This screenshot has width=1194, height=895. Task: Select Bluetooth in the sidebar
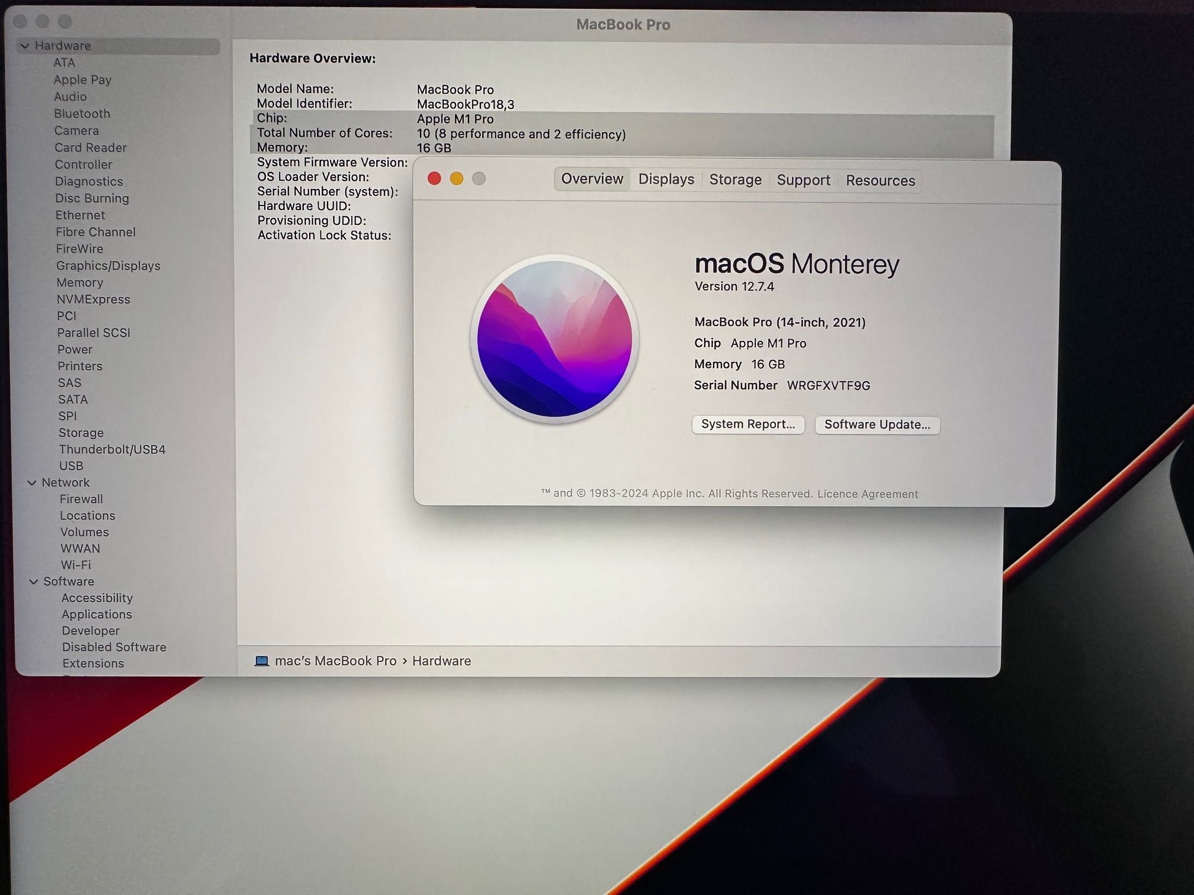click(82, 114)
